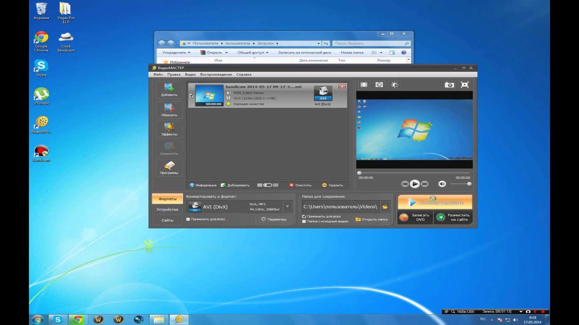Image resolution: width=579 pixels, height=325 pixels.
Task: Enable Применить для всех under format
Action: point(188,219)
